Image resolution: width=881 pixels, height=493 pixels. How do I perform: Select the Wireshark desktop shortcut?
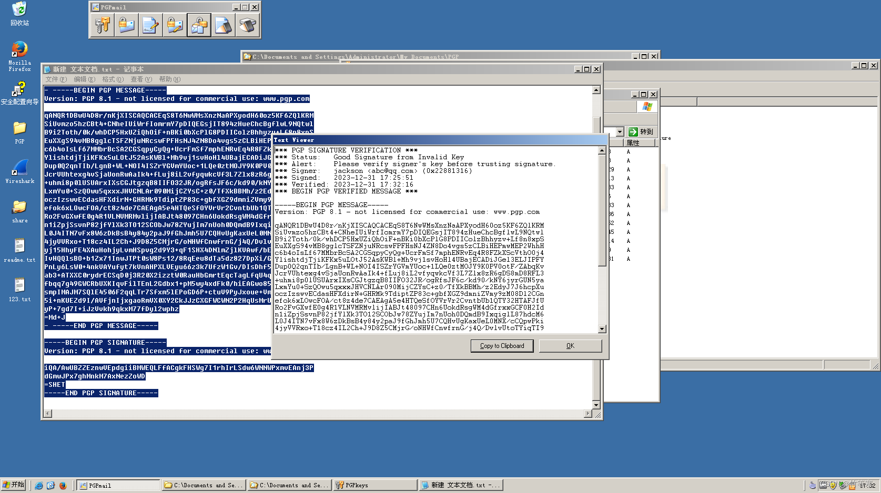[x=19, y=171]
